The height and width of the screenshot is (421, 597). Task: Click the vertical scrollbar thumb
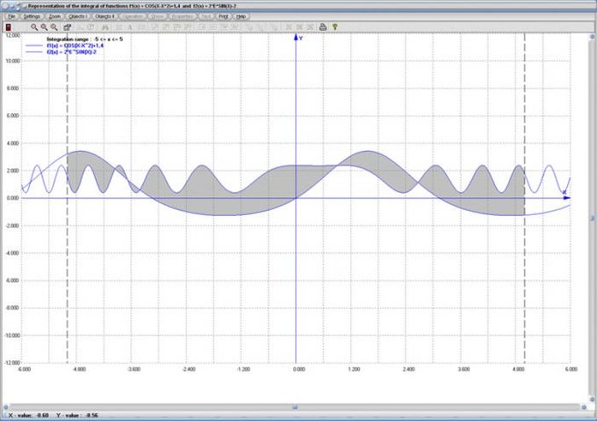coord(592,218)
